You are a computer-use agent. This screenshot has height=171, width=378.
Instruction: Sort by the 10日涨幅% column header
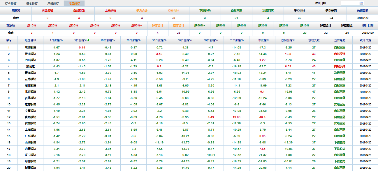click(x=108, y=40)
